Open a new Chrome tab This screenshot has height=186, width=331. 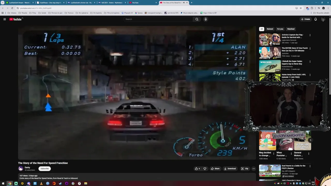[191, 3]
